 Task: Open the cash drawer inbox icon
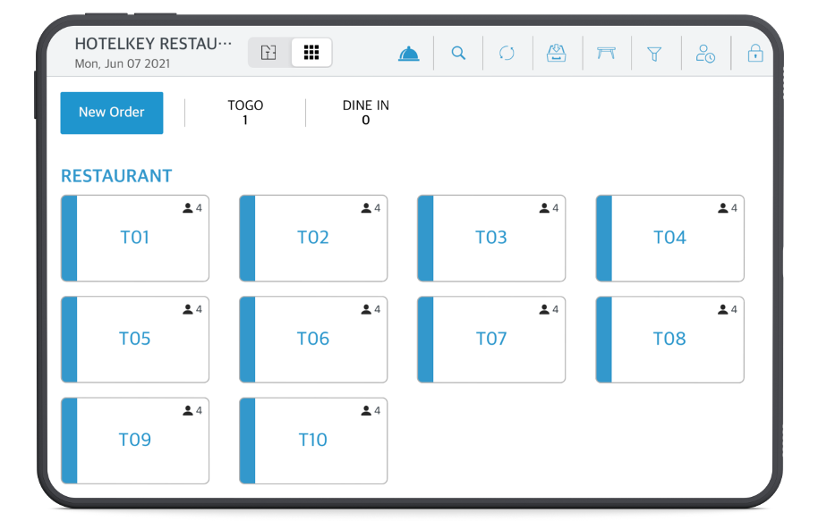557,53
